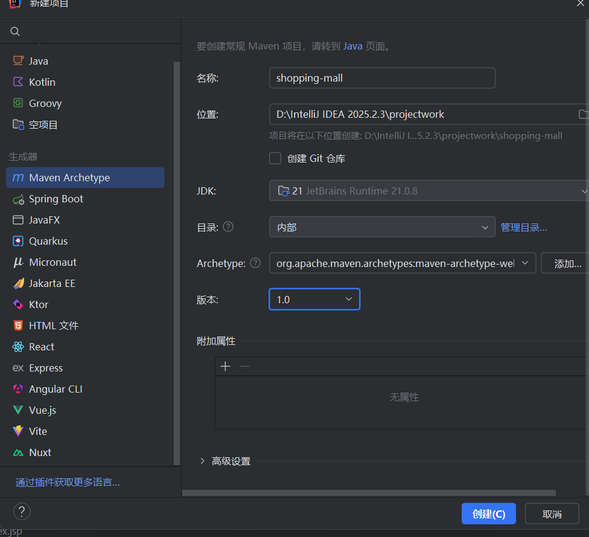Click the 创建(C) button
This screenshot has height=537, width=589.
[488, 513]
